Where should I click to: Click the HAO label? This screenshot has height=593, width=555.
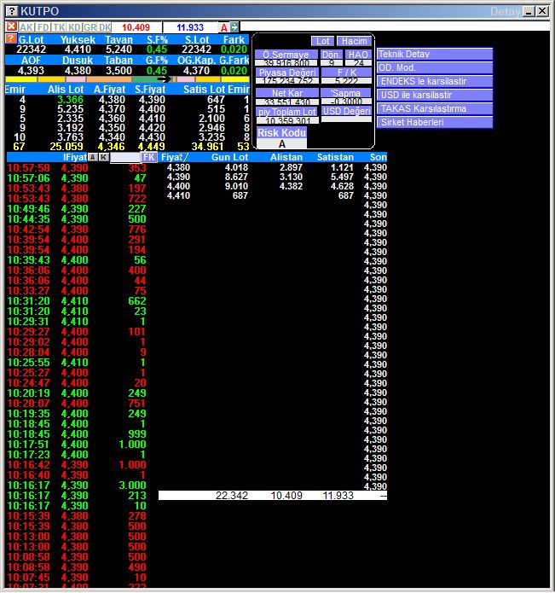point(358,55)
